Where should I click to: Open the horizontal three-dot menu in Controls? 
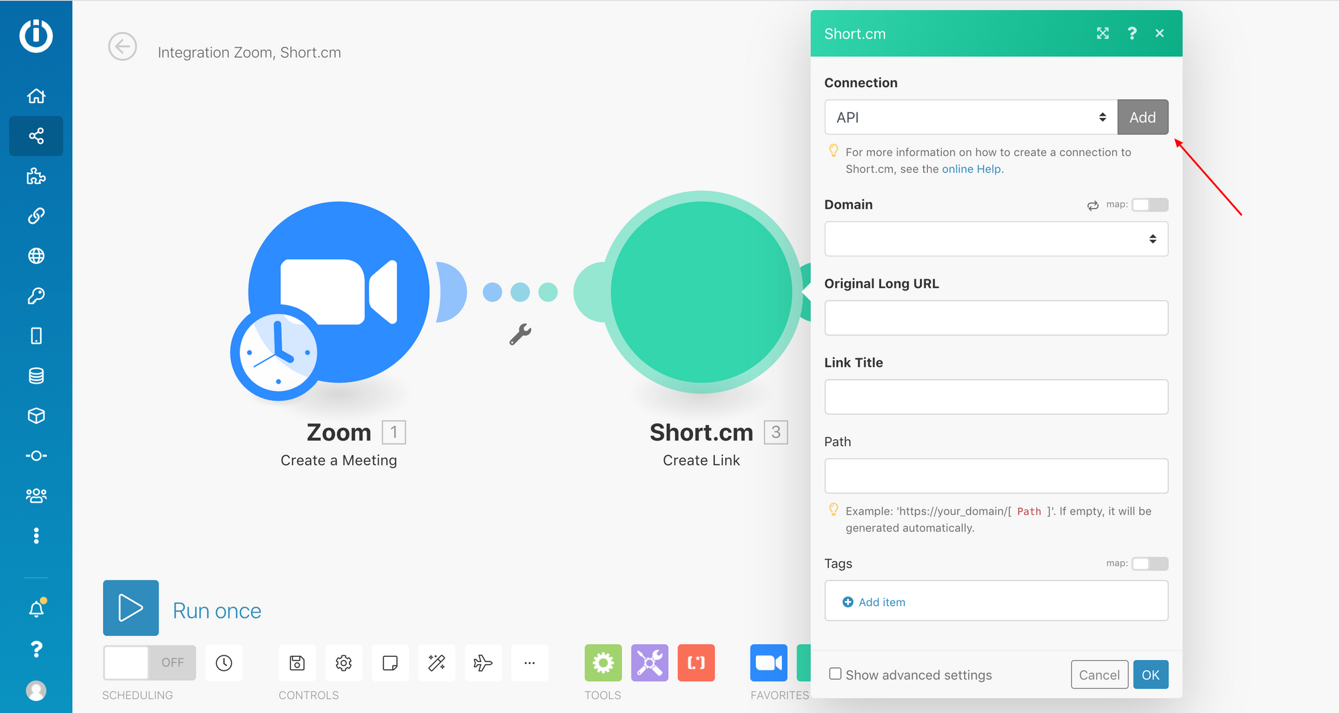click(530, 663)
